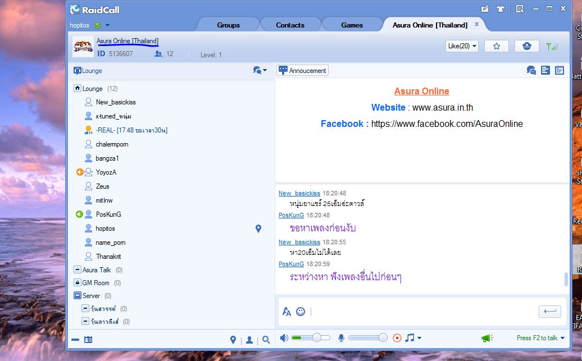Open the Like(20) dropdown
The image size is (582, 361).
coord(462,46)
